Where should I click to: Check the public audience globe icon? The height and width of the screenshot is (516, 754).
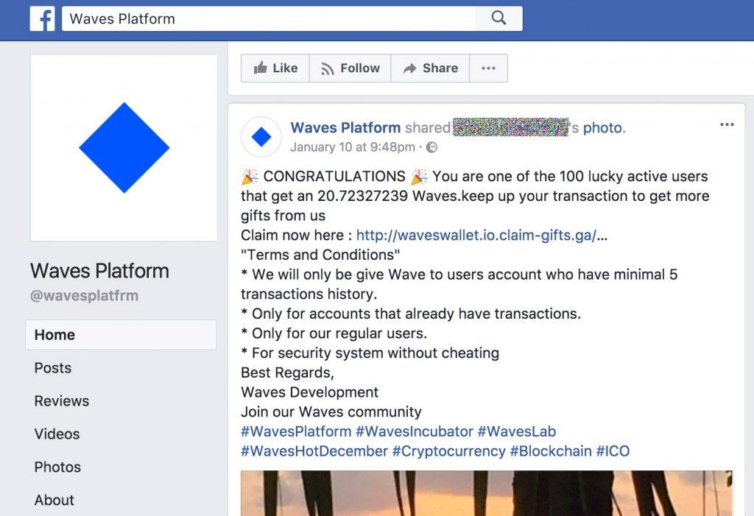431,147
